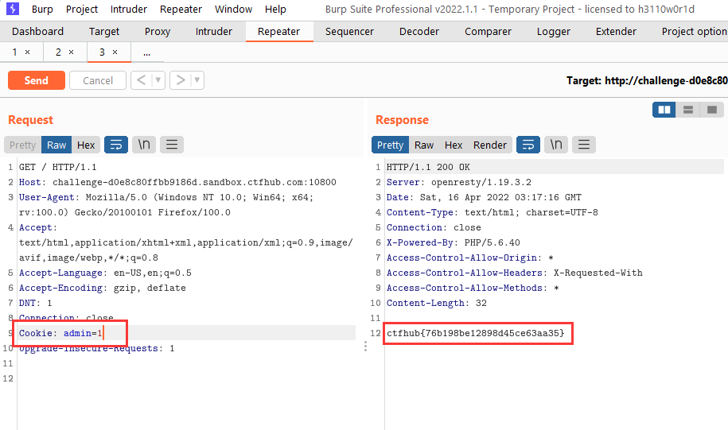Close Repeater sub-tab 1

point(27,52)
